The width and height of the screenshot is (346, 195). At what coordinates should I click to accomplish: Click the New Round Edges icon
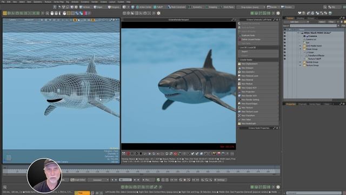coord(239,103)
